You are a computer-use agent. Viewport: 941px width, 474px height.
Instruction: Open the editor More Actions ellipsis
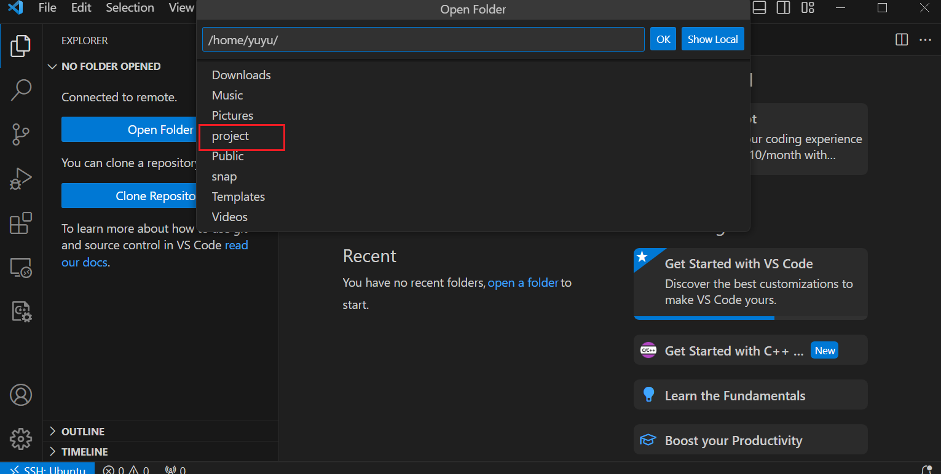(x=925, y=40)
